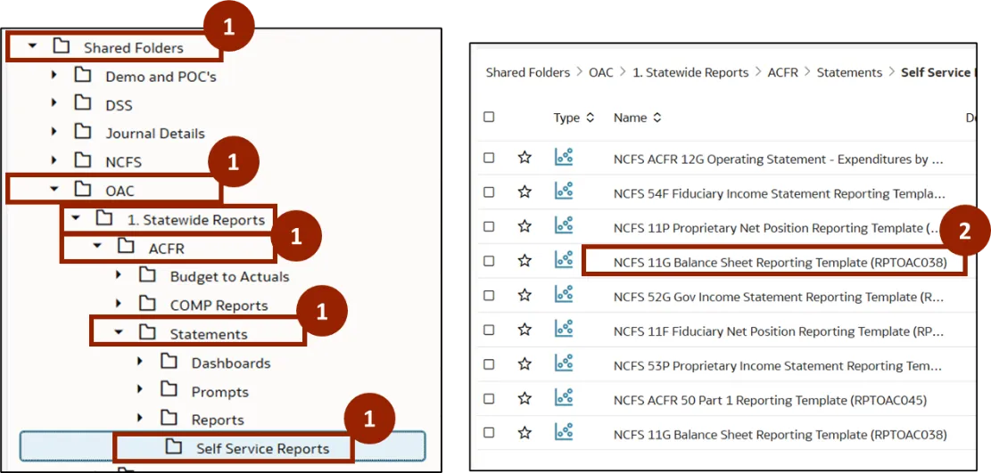This screenshot has height=473, width=991.
Task: Click the folder icon beside NCFS in the tree
Action: coord(83,160)
